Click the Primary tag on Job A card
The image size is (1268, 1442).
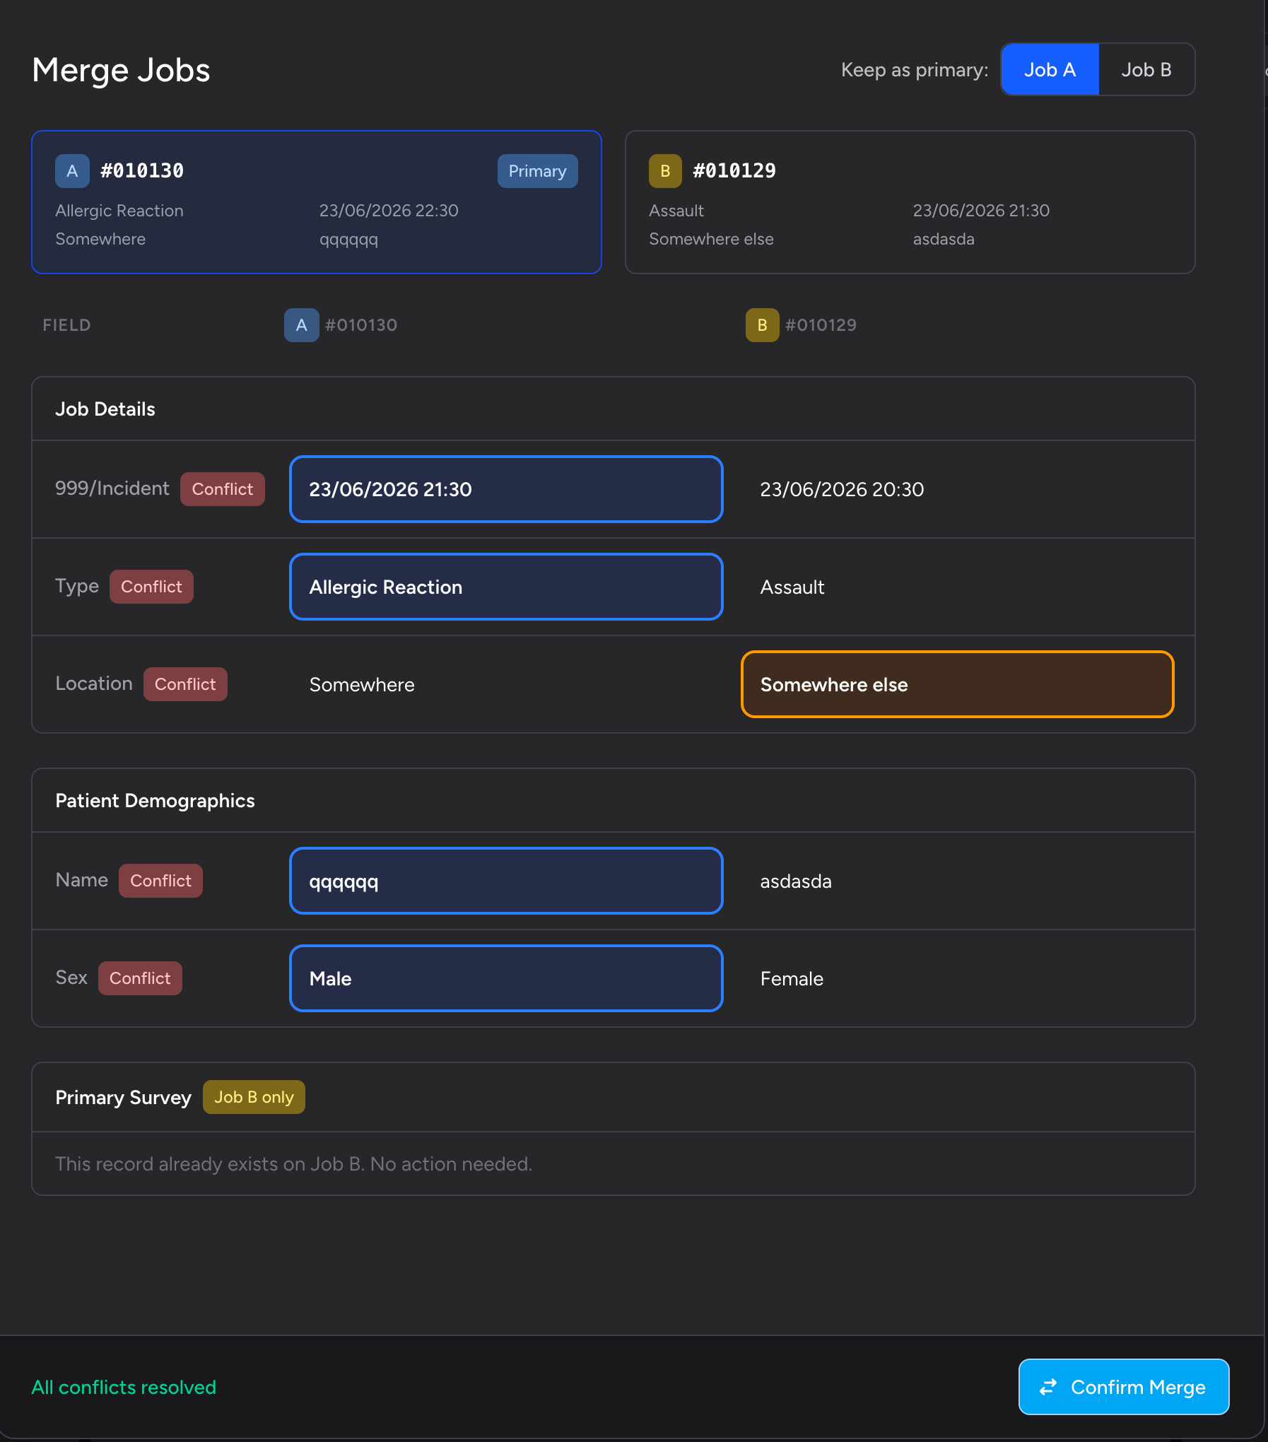537,171
